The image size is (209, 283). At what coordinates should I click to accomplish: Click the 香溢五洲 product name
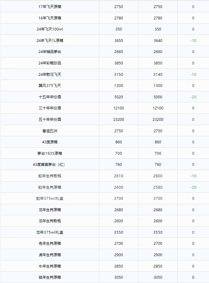pyautogui.click(x=50, y=131)
